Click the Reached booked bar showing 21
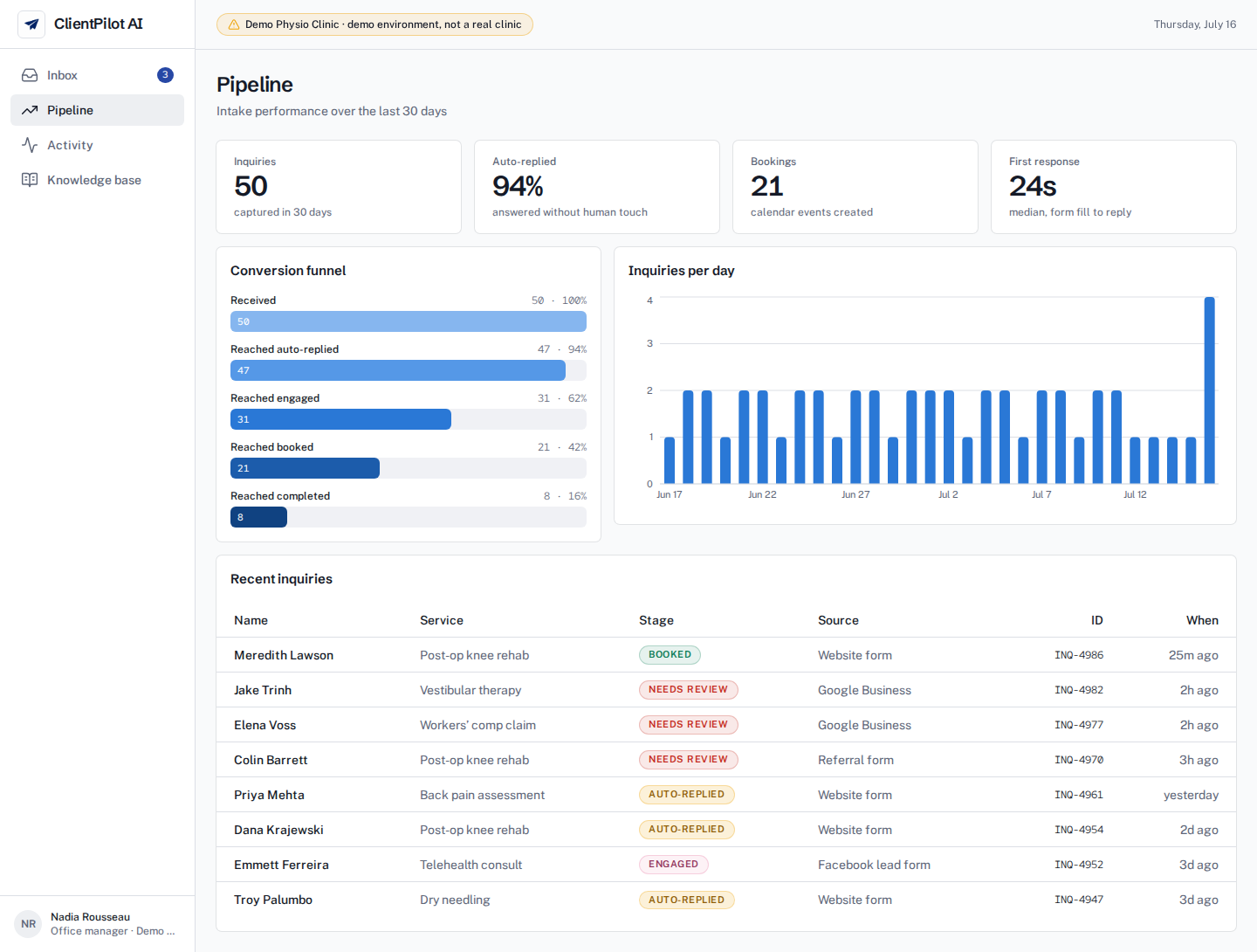This screenshot has width=1257, height=952. [x=305, y=468]
